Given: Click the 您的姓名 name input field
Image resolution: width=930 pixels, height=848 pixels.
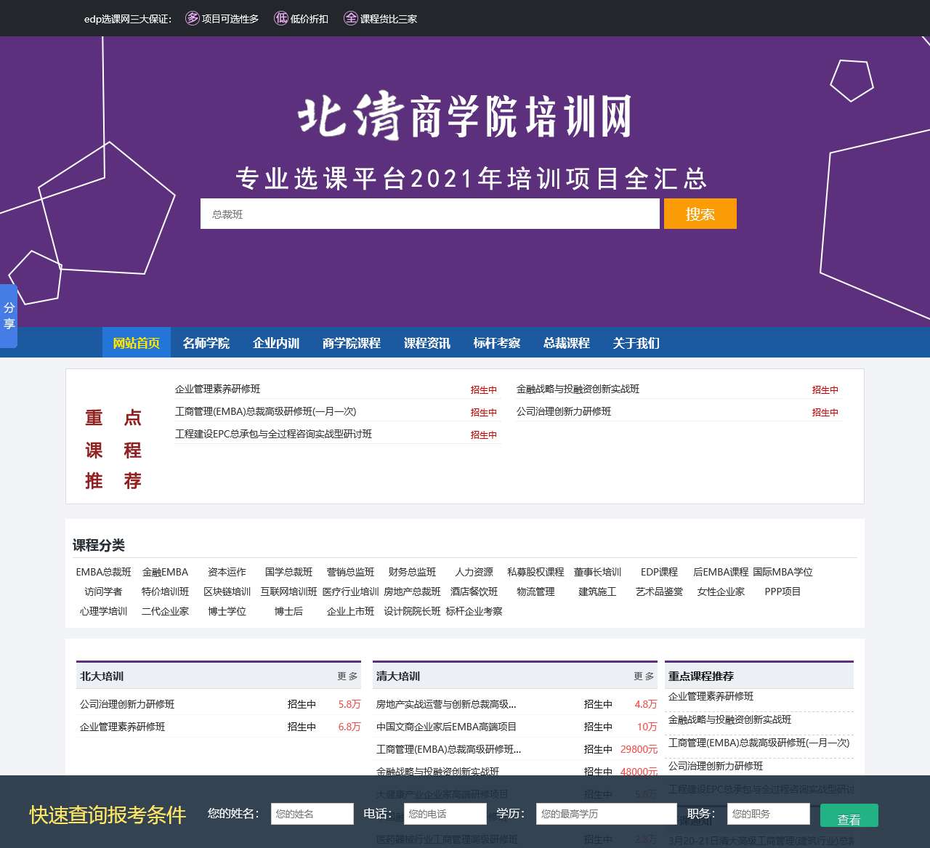Looking at the screenshot, I should 312,814.
